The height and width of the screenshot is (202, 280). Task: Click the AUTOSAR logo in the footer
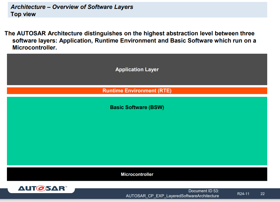tap(42, 188)
